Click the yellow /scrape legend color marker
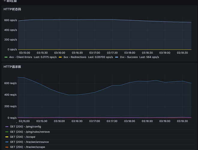 pos(7,137)
